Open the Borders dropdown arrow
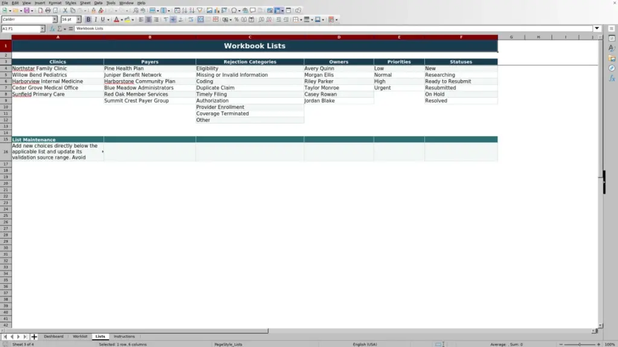Viewport: 618px width, 347px height. click(301, 20)
